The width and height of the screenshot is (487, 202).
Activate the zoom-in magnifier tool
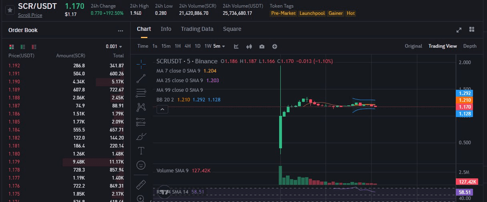[x=141, y=198]
